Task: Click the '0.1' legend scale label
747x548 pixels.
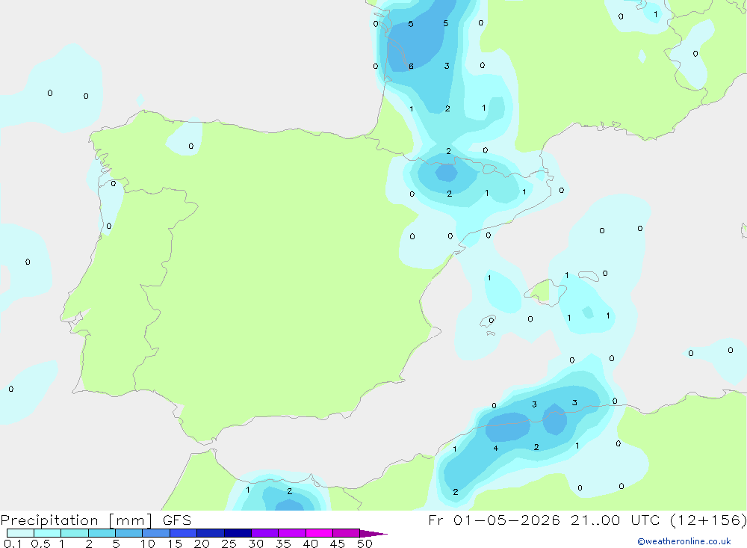Action: pyautogui.click(x=13, y=544)
